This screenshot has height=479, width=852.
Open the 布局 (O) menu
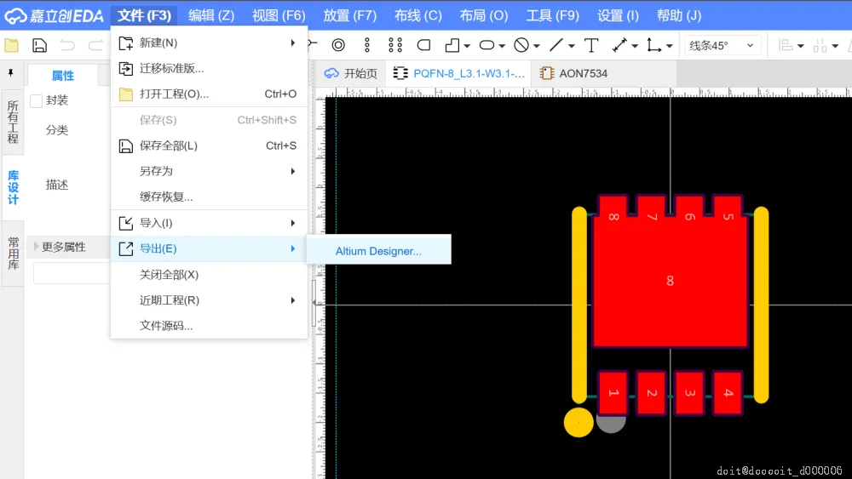[484, 15]
